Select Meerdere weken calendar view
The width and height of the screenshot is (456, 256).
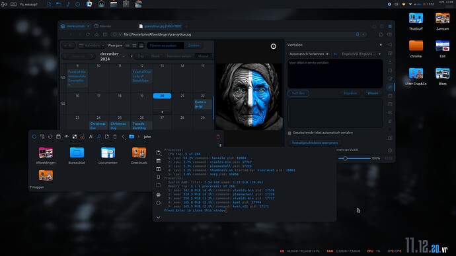click(179, 56)
